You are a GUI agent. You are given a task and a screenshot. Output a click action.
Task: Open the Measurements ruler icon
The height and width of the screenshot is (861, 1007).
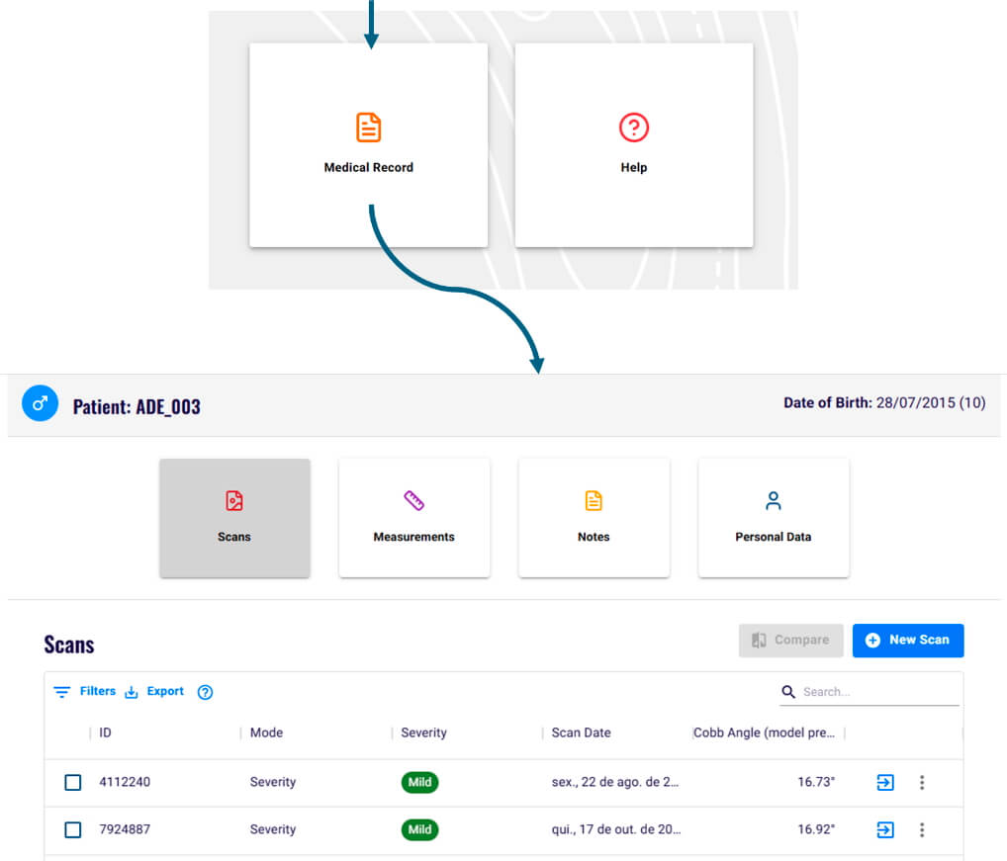coord(413,501)
